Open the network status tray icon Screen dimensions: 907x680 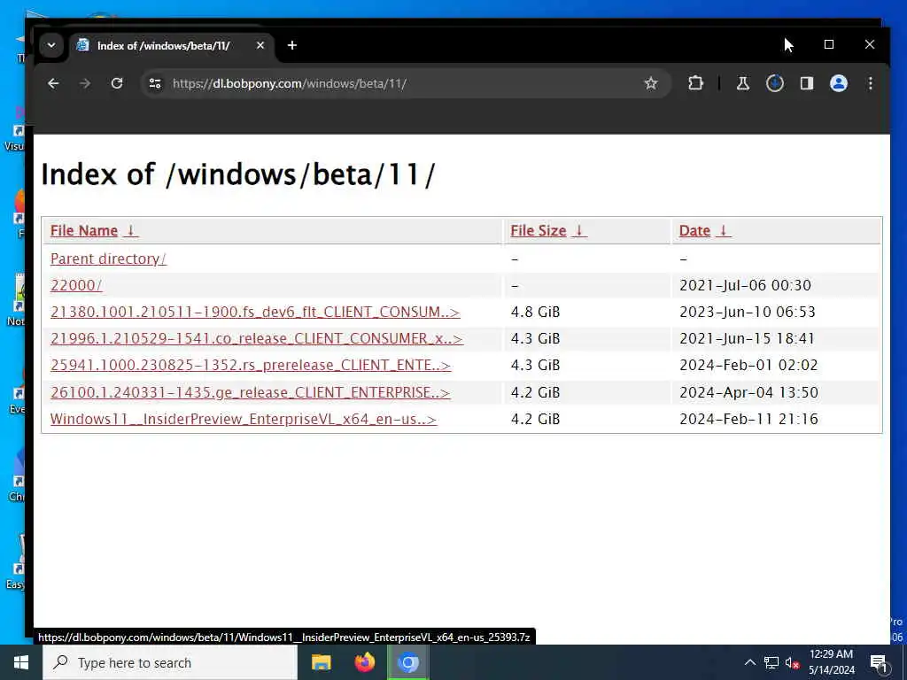pos(771,662)
